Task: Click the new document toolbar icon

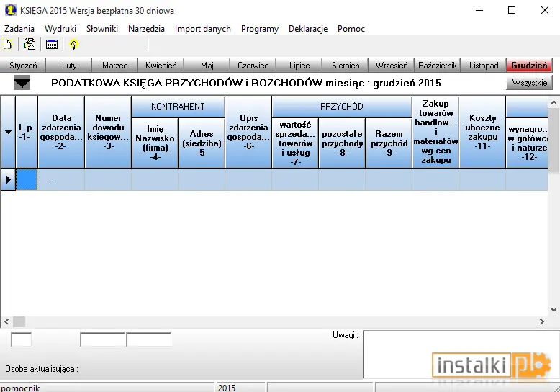Action: coord(7,45)
